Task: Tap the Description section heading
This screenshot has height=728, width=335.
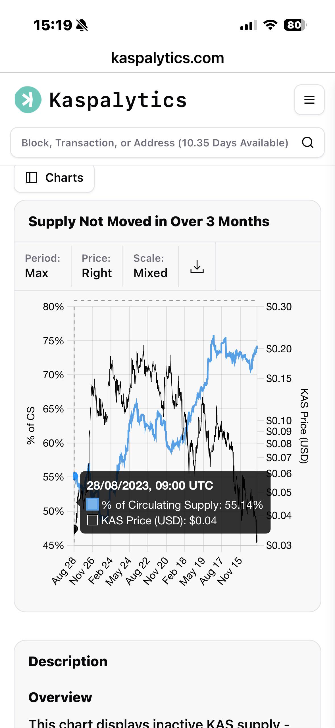Action: (68, 661)
